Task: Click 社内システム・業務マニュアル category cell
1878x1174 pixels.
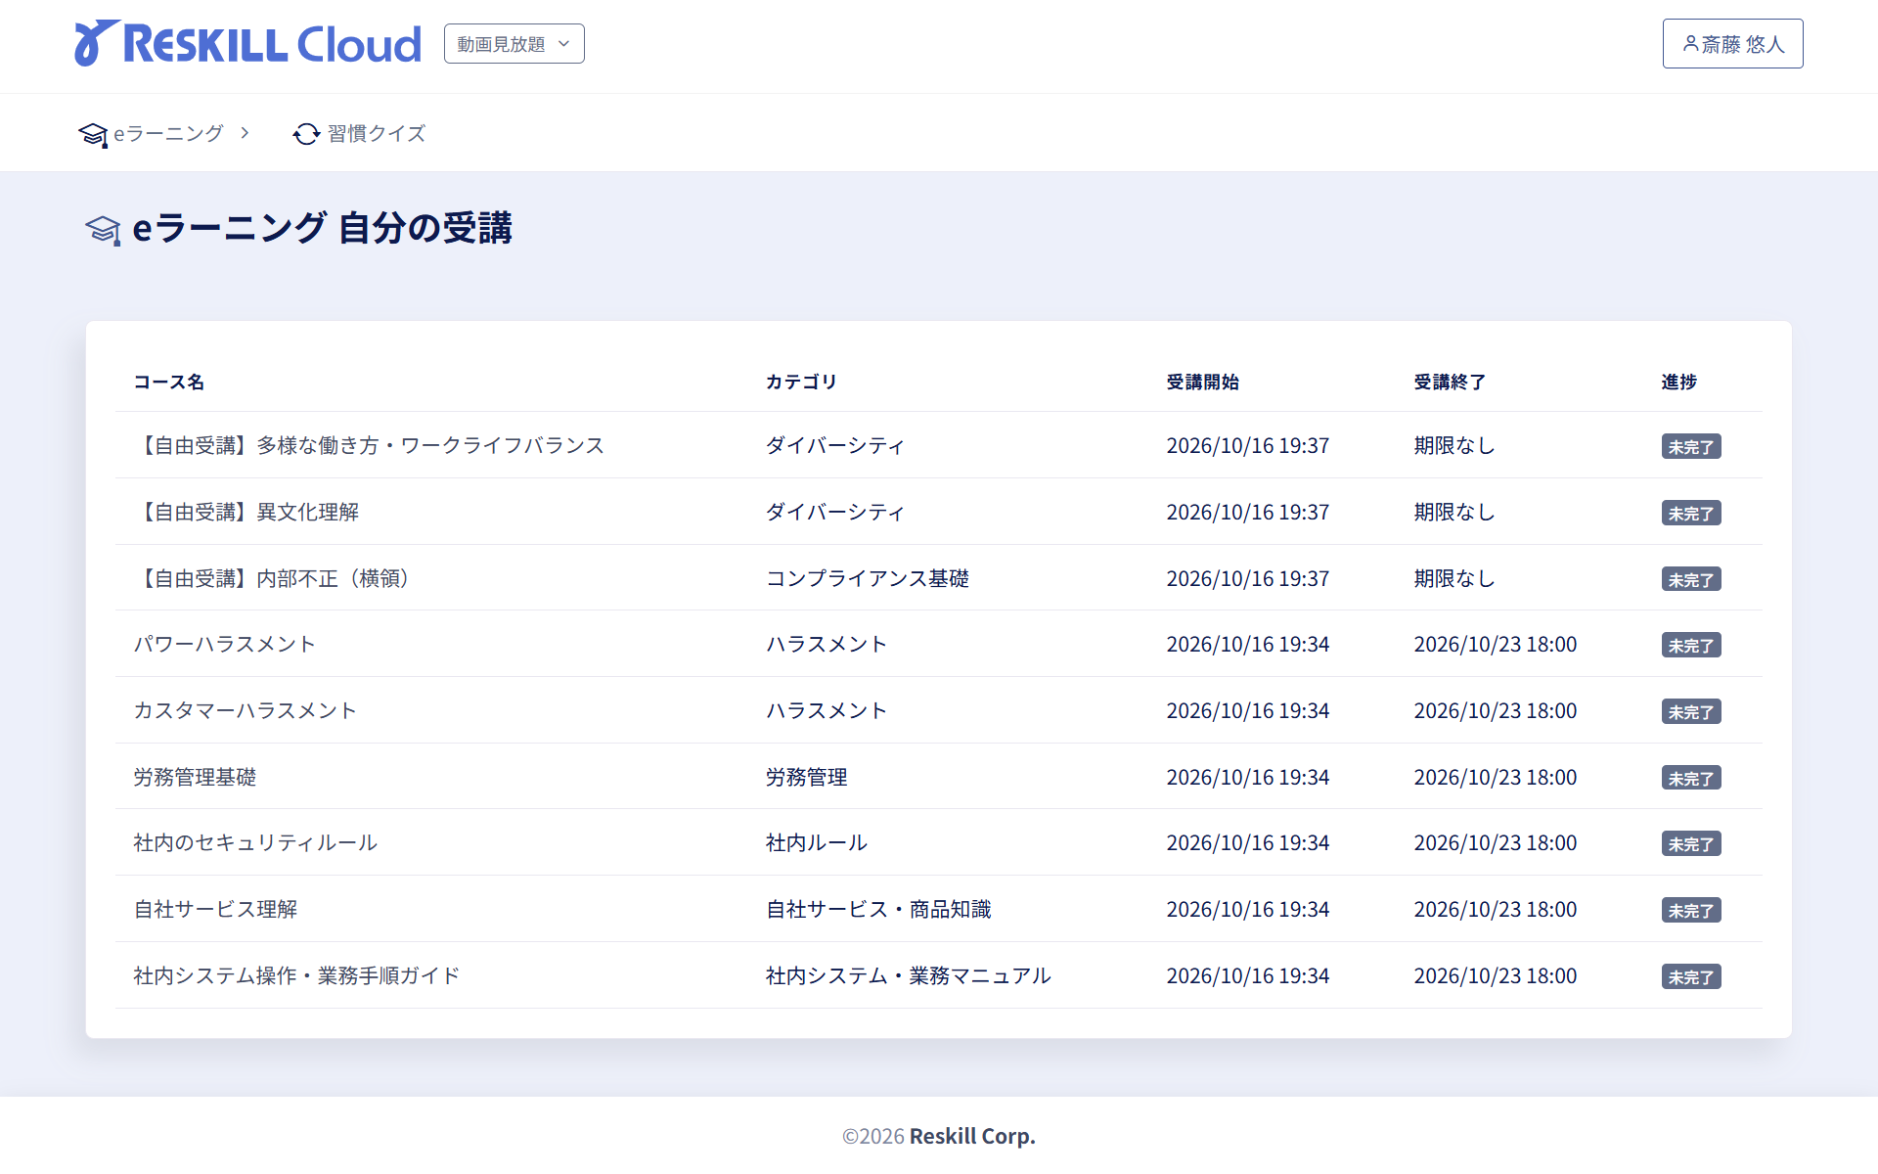Action: (x=909, y=975)
